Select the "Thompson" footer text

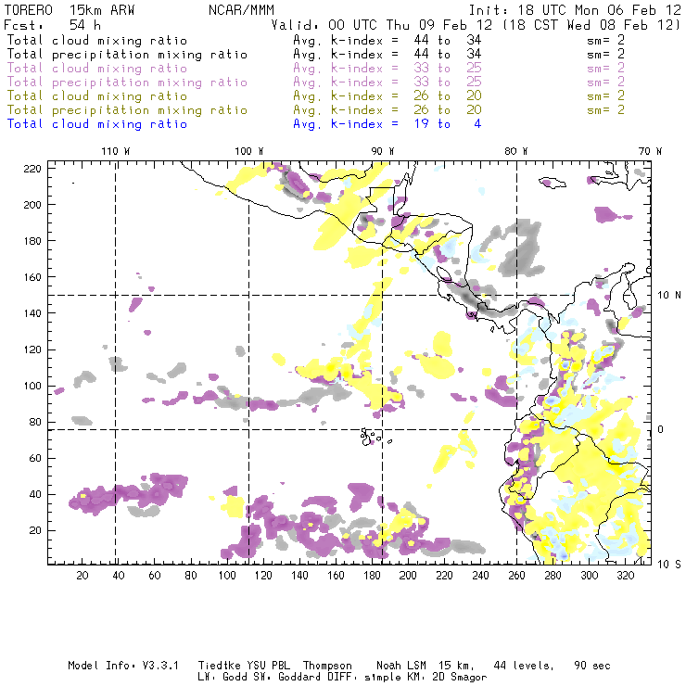tap(327, 666)
